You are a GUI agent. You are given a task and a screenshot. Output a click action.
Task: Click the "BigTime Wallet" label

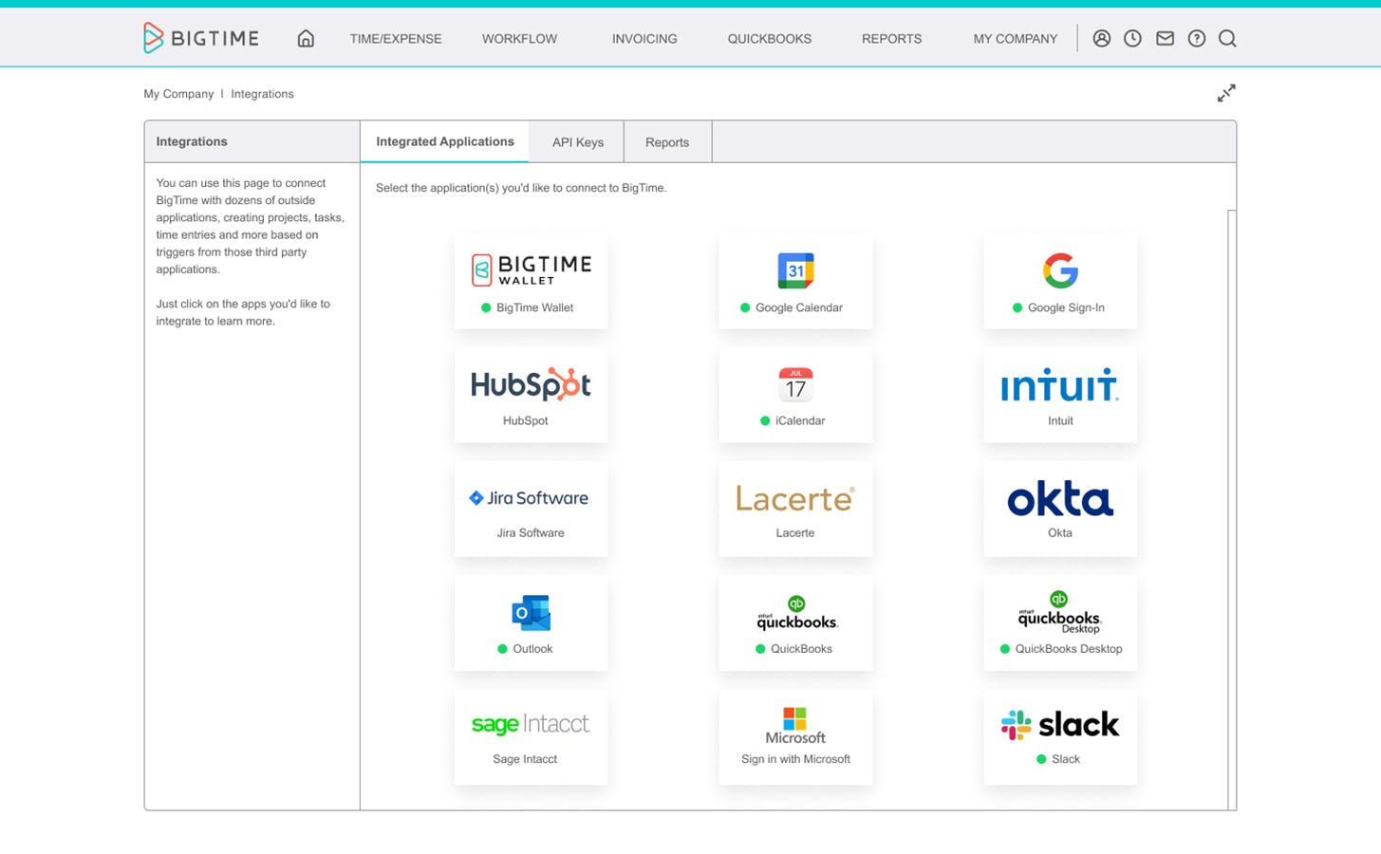click(534, 307)
